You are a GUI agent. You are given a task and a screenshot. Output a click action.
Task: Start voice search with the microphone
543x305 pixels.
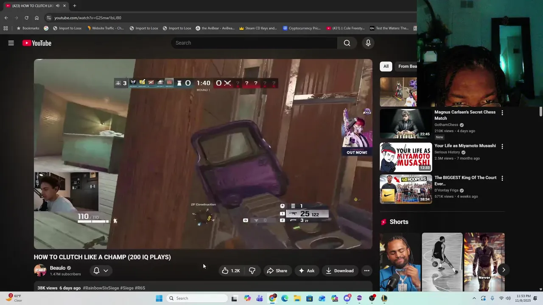[x=368, y=43]
